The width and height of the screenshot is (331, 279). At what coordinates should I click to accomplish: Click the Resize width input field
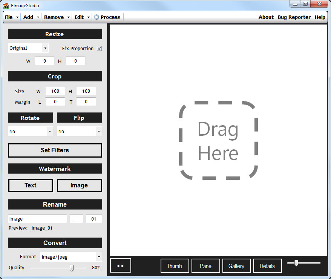[44, 61]
